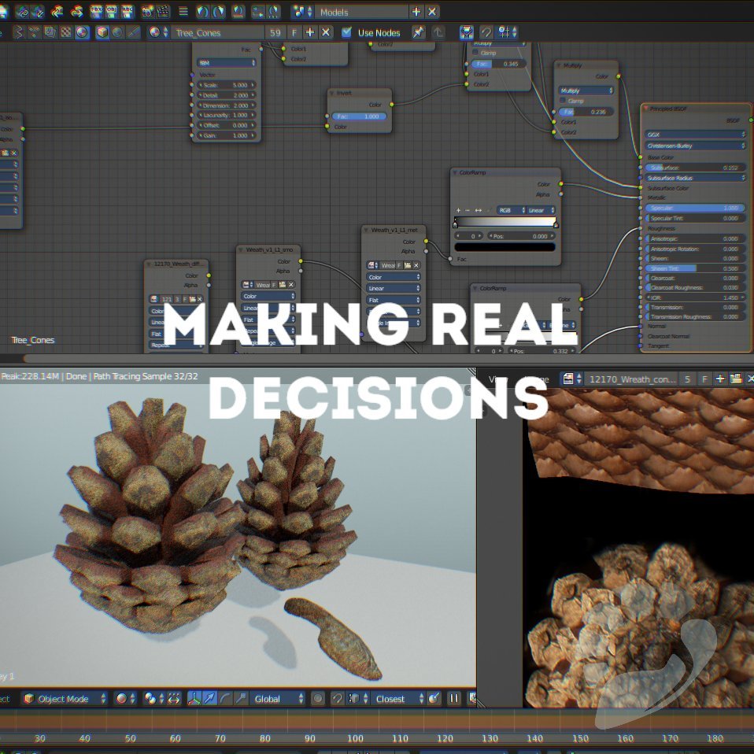Open the GGX distribution dropdown
Image resolution: width=754 pixels, height=754 pixels.
[x=695, y=135]
